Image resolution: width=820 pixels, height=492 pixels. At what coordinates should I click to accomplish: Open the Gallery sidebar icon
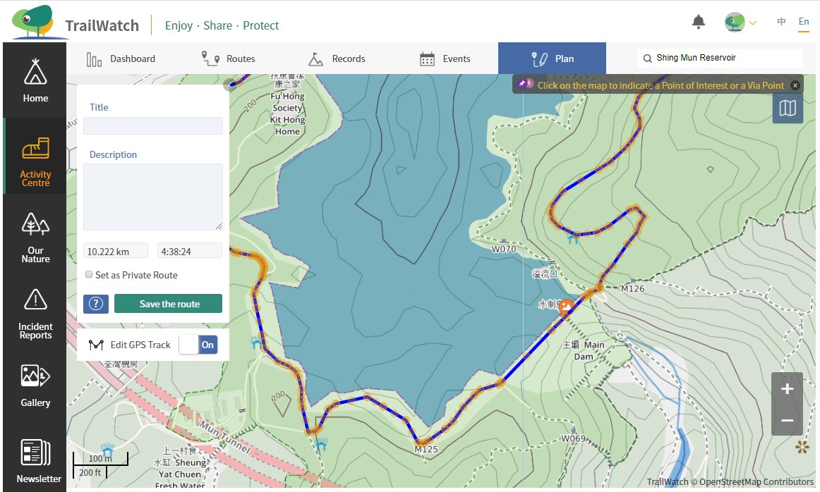pyautogui.click(x=35, y=385)
